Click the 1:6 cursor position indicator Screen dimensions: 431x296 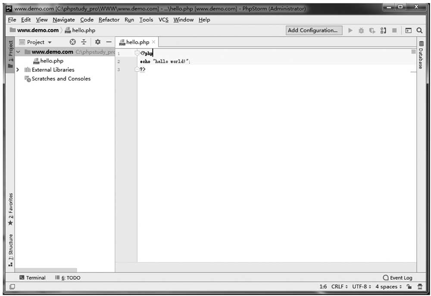323,287
